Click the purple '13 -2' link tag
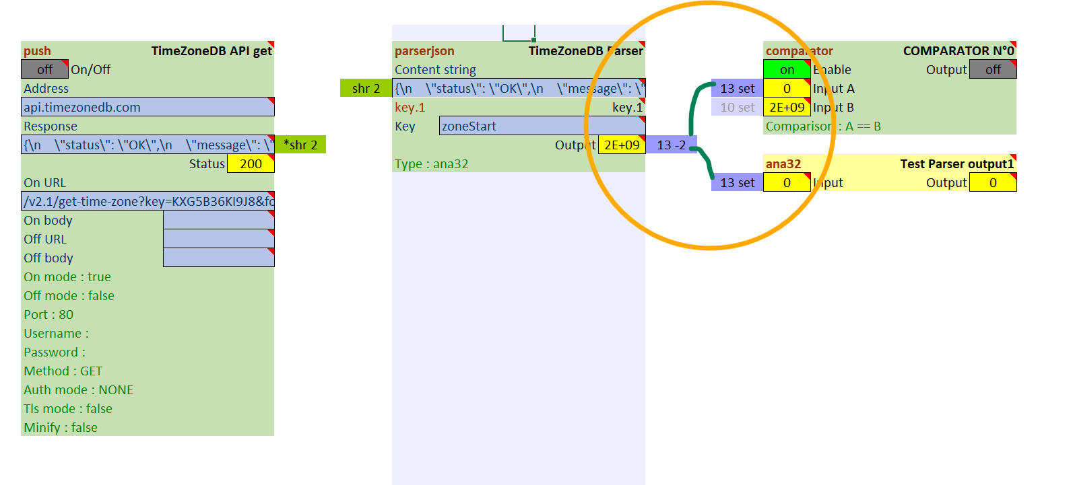 point(671,145)
